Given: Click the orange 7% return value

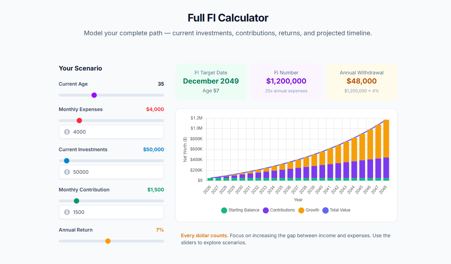Looking at the screenshot, I should pyautogui.click(x=160, y=230).
